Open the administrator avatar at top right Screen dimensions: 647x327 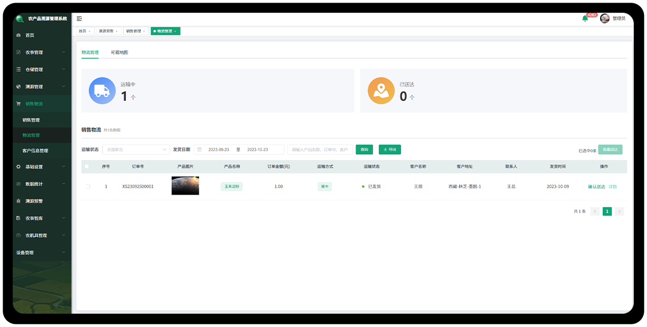[605, 18]
